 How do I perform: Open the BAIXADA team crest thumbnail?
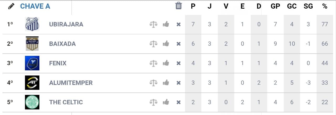point(32,44)
